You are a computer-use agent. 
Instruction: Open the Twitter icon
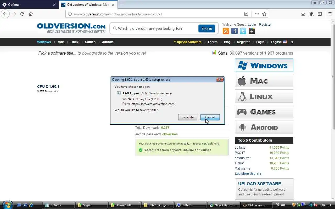(243, 31)
